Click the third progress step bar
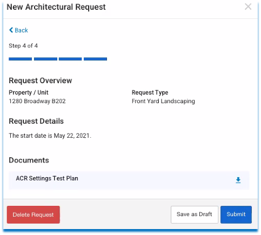 tap(70, 59)
